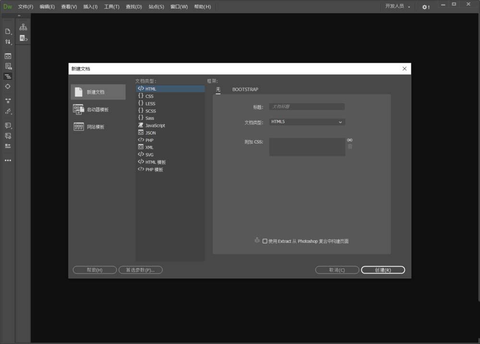Click the 首选参数(P)... button
The height and width of the screenshot is (344, 480).
coord(141,270)
